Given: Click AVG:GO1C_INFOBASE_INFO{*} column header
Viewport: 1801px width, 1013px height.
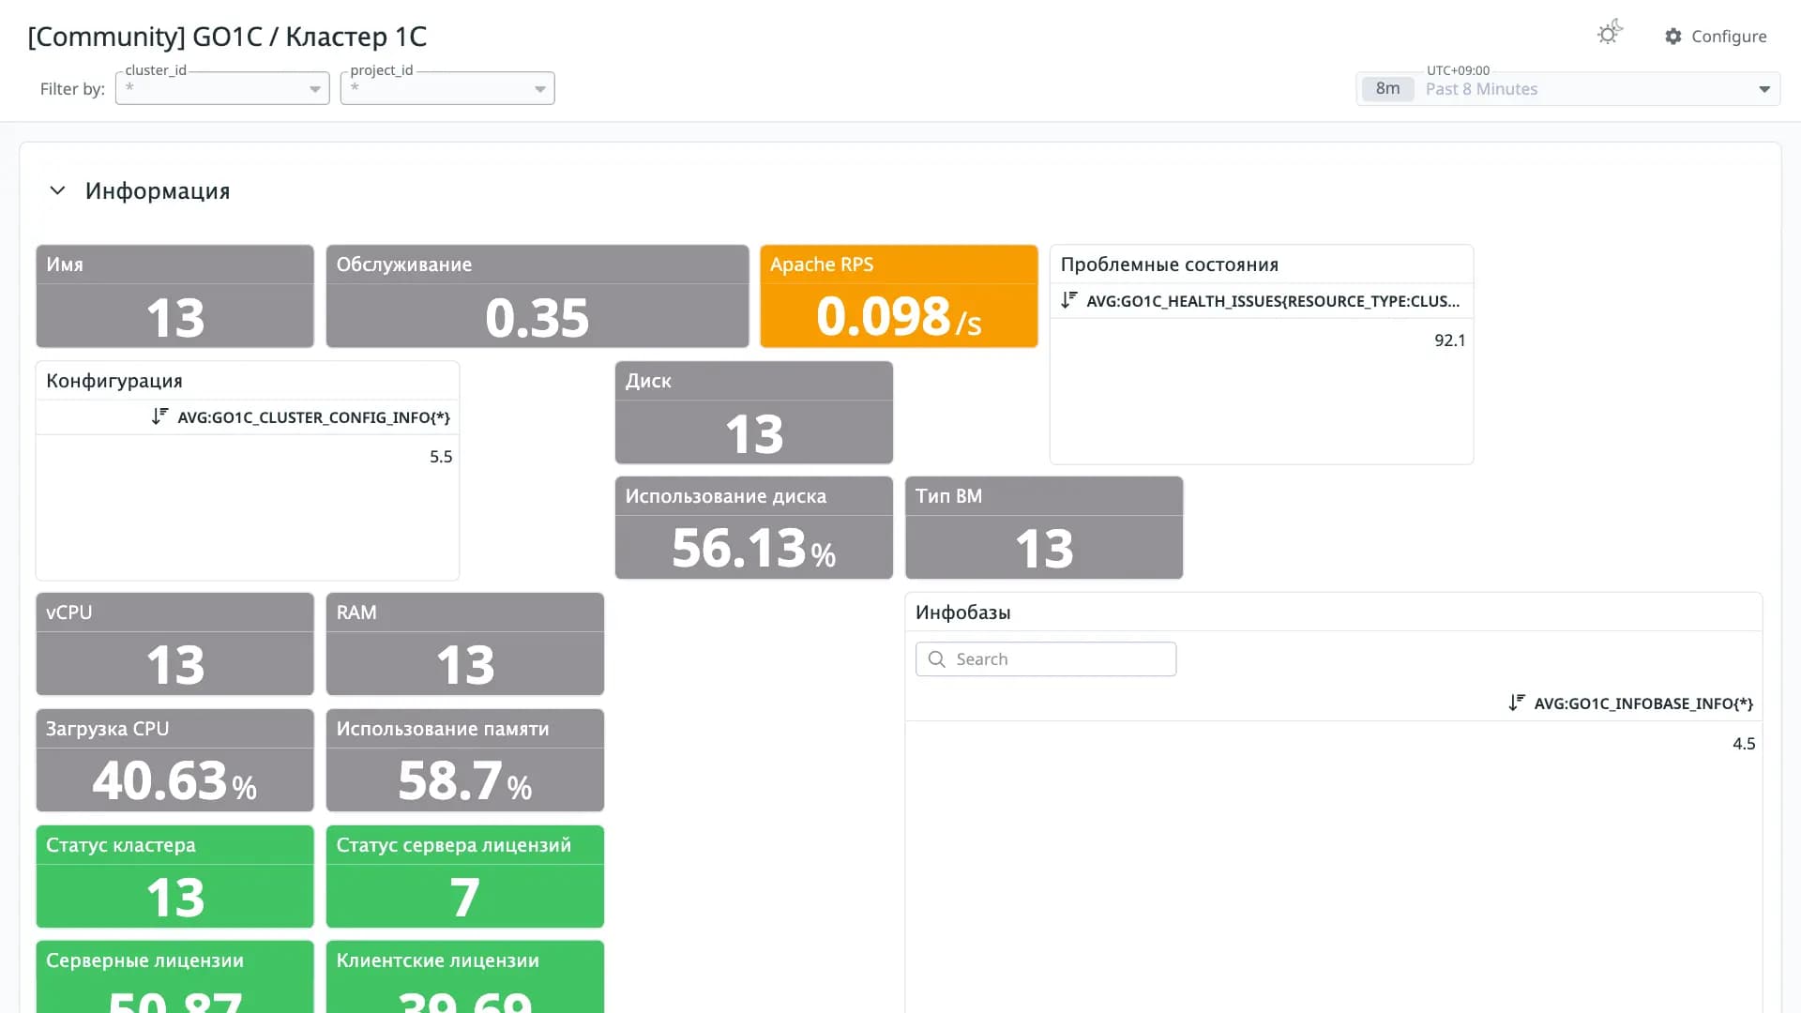Looking at the screenshot, I should (1643, 703).
